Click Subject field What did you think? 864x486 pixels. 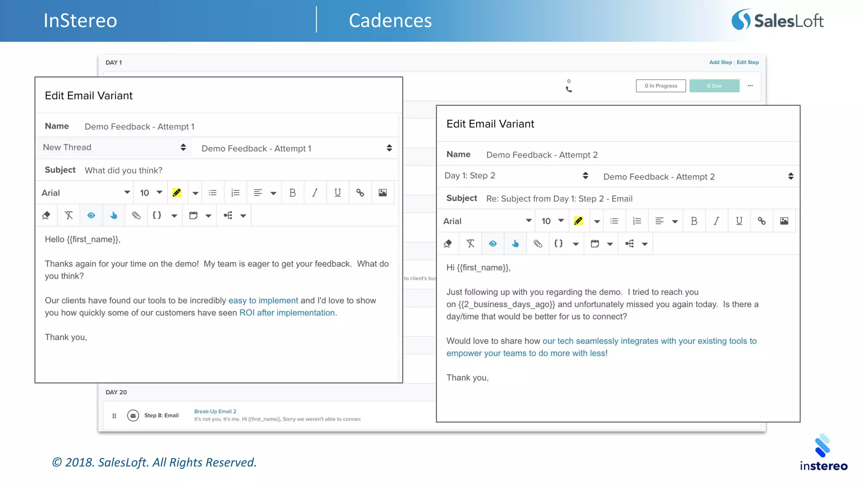[124, 170]
